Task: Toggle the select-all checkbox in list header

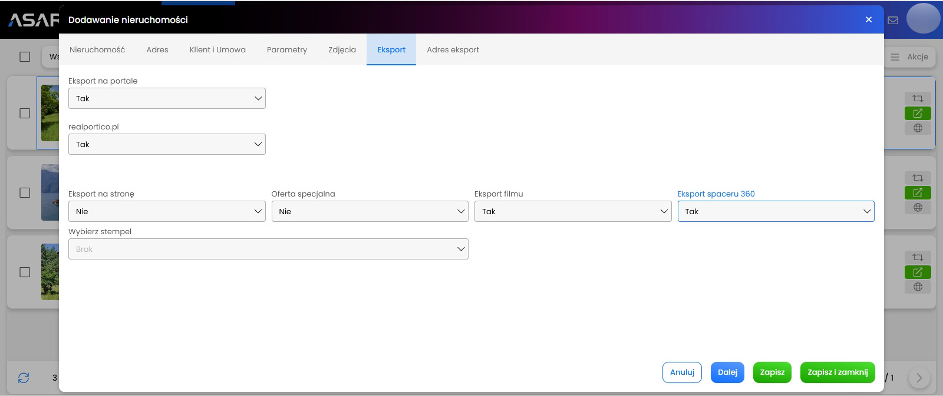Action: click(x=25, y=57)
